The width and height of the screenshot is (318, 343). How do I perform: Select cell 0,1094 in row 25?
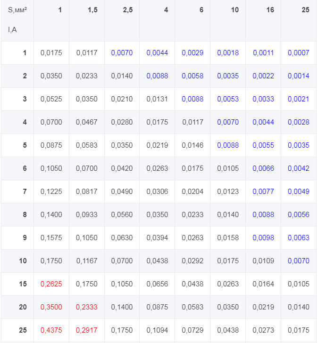157,330
